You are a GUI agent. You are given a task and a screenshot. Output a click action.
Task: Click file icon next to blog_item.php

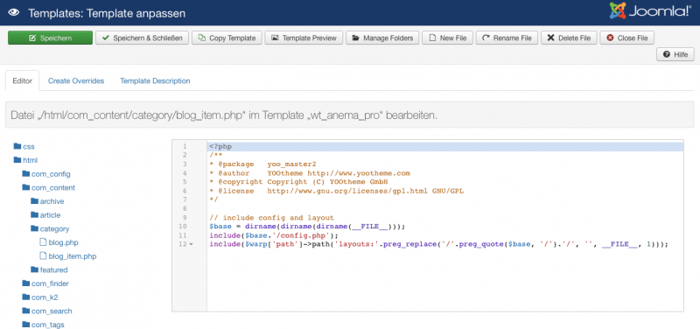(x=43, y=256)
